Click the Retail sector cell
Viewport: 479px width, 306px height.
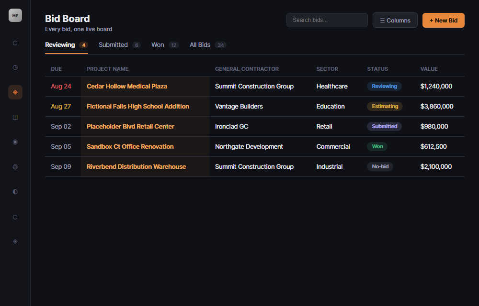324,127
